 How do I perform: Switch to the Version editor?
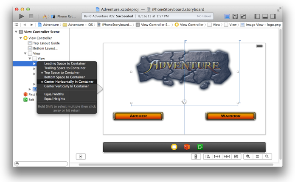tap(243, 17)
